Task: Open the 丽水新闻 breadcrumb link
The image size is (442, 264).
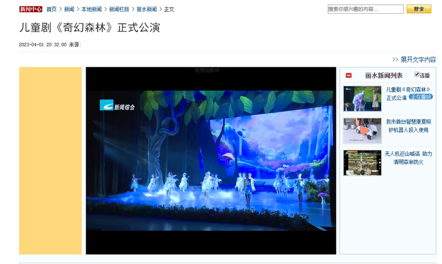Action: [x=147, y=9]
